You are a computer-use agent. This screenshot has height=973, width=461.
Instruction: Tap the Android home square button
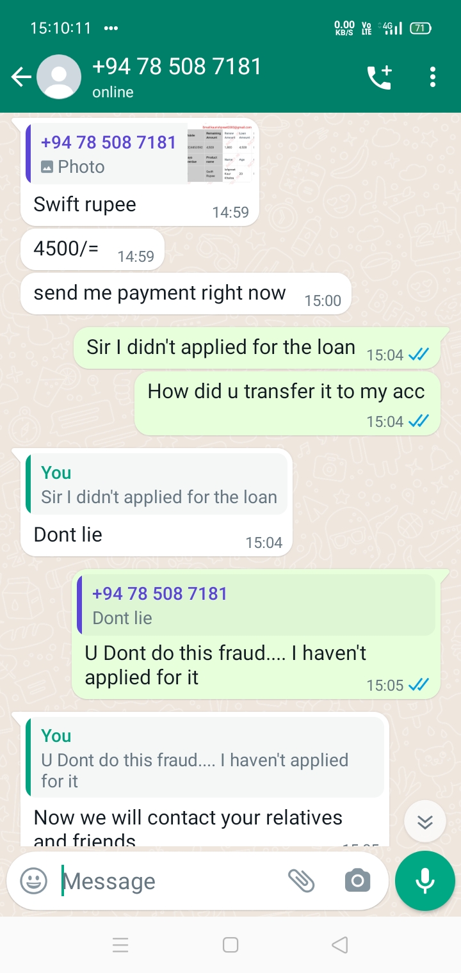(x=230, y=945)
